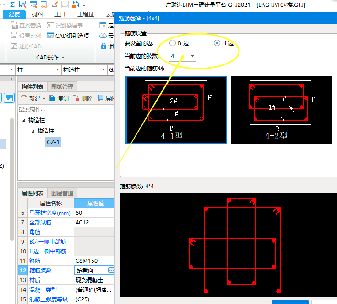Click the 查找替换 icon
This screenshot has width=337, height=304.
pos(14,25)
